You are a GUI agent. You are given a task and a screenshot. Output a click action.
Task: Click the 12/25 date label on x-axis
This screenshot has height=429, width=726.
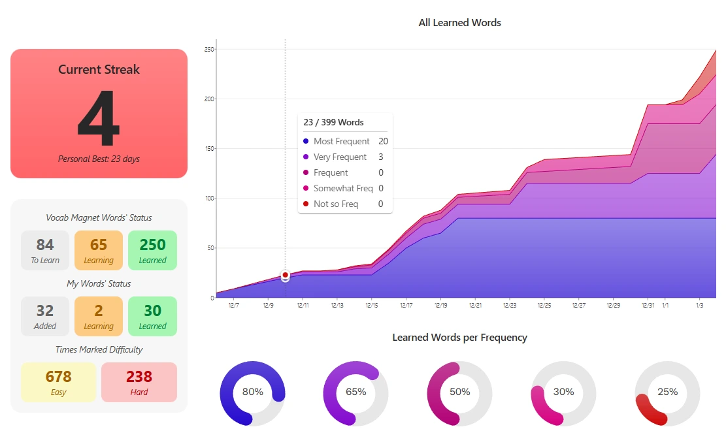[x=544, y=305]
